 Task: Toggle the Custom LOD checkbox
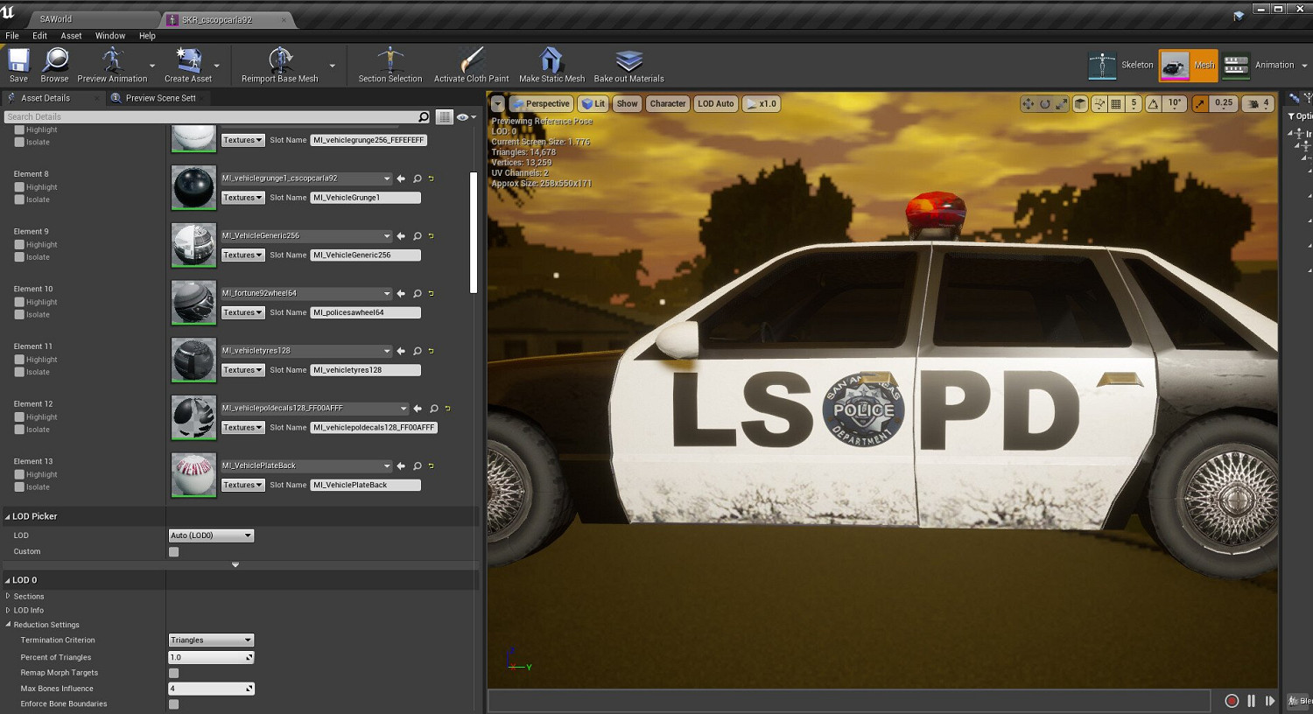[x=173, y=552]
